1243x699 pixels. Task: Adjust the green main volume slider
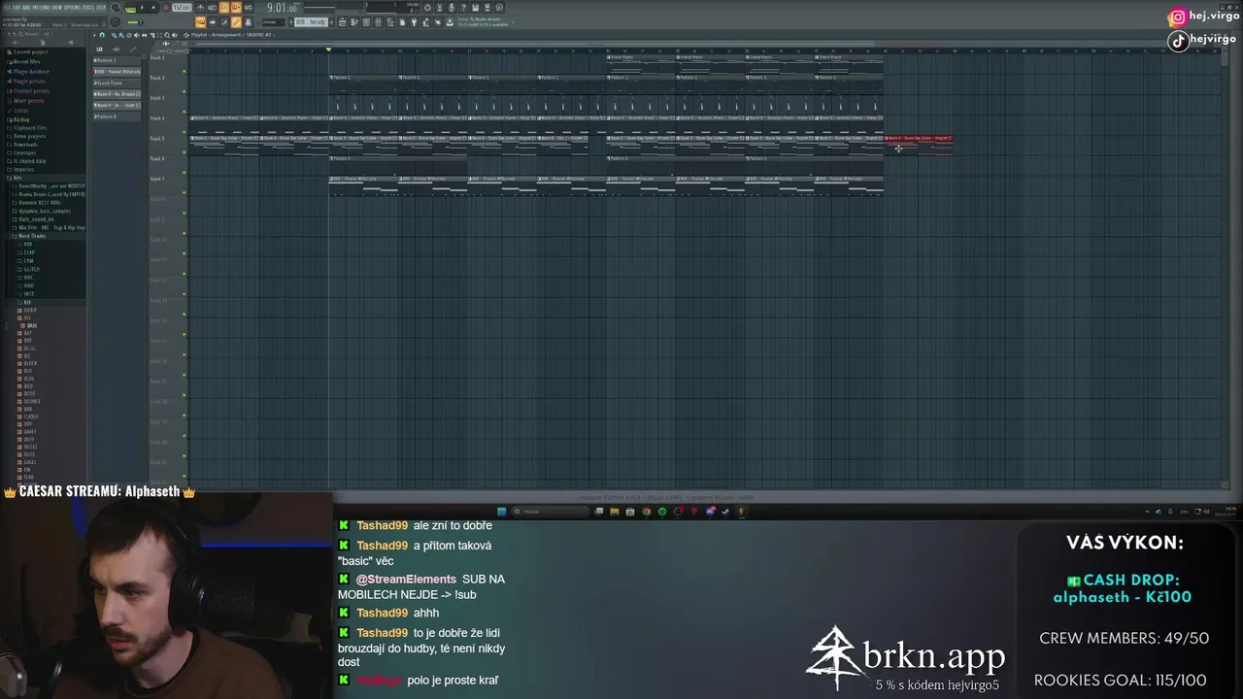coord(134,22)
